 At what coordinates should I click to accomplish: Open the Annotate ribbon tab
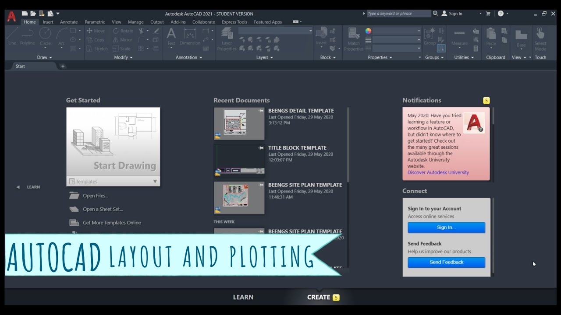(x=69, y=22)
